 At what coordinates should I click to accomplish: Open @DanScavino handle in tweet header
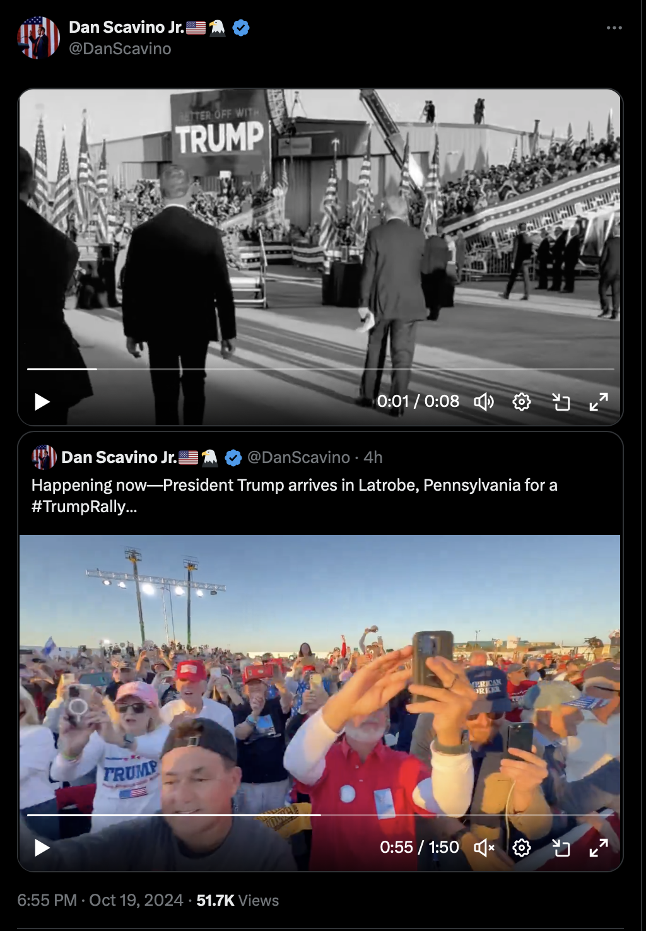click(x=120, y=49)
